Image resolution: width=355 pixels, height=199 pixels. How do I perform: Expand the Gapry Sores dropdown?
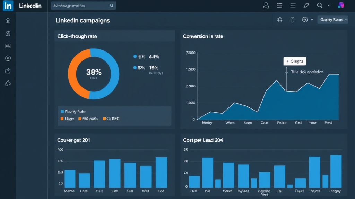tap(334, 20)
